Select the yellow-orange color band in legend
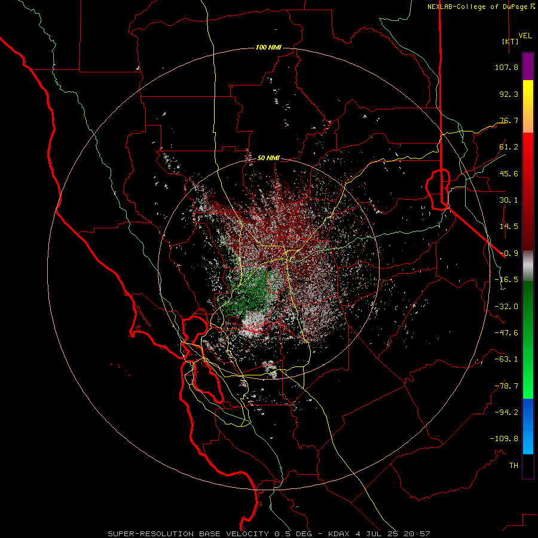 (x=528, y=106)
